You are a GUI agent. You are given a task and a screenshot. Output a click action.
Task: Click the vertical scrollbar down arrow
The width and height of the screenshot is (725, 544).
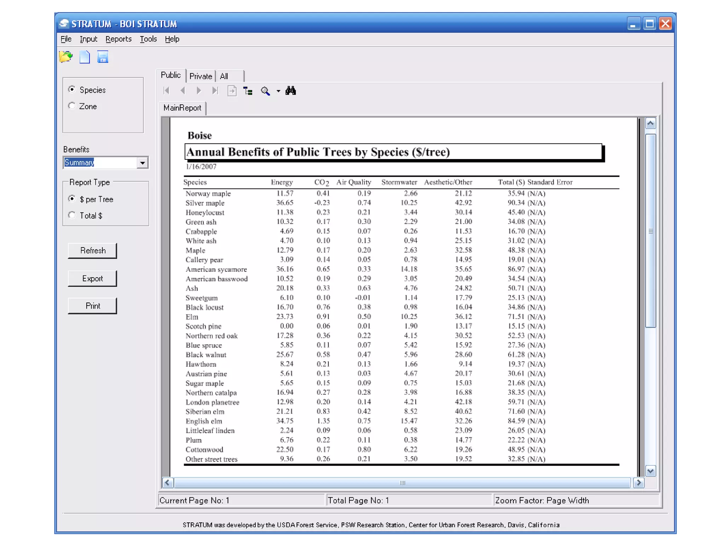(650, 471)
